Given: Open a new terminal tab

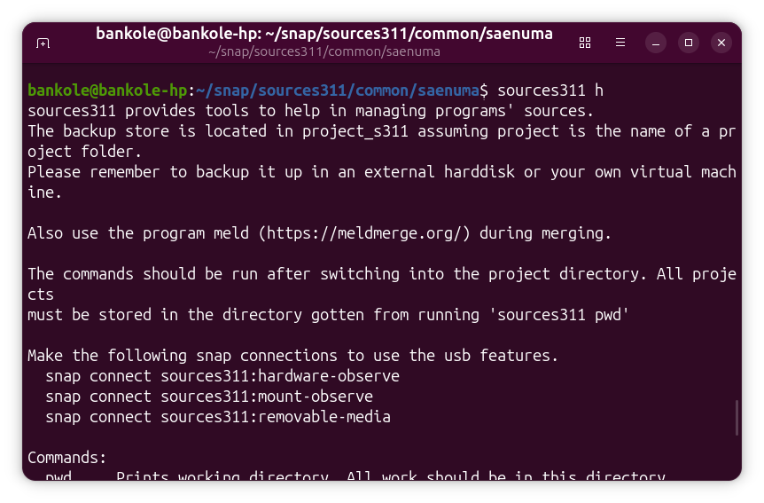Looking at the screenshot, I should click(x=43, y=43).
